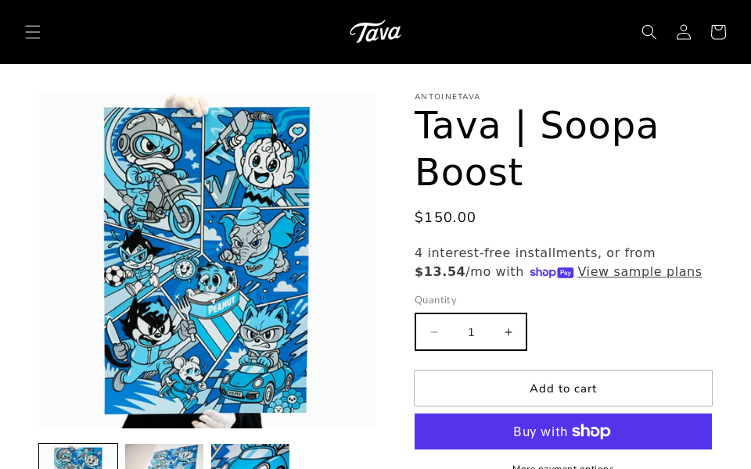Open the search magnifier icon

(649, 32)
